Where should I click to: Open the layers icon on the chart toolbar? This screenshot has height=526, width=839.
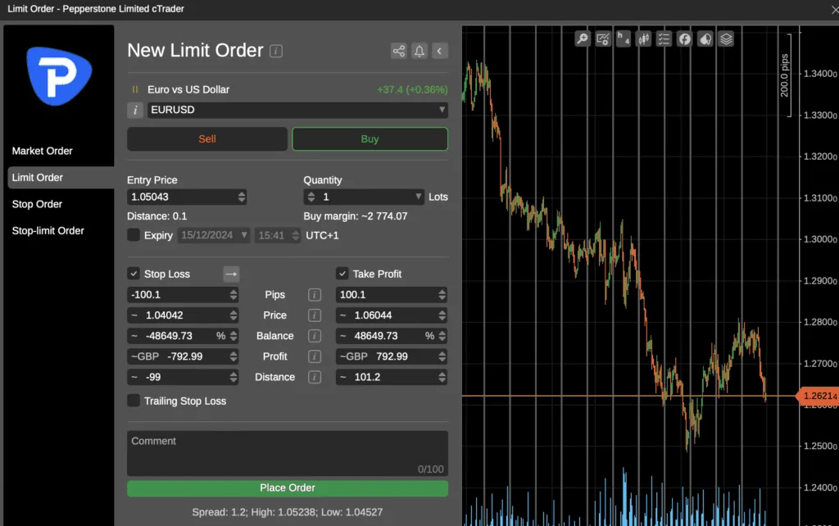point(726,39)
